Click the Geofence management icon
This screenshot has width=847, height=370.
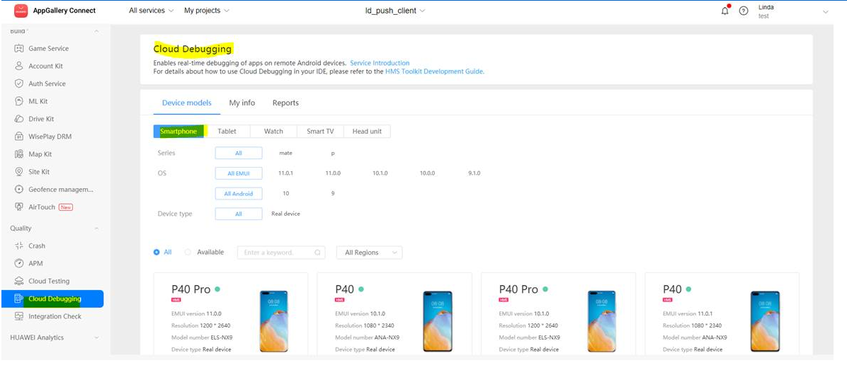tap(19, 190)
